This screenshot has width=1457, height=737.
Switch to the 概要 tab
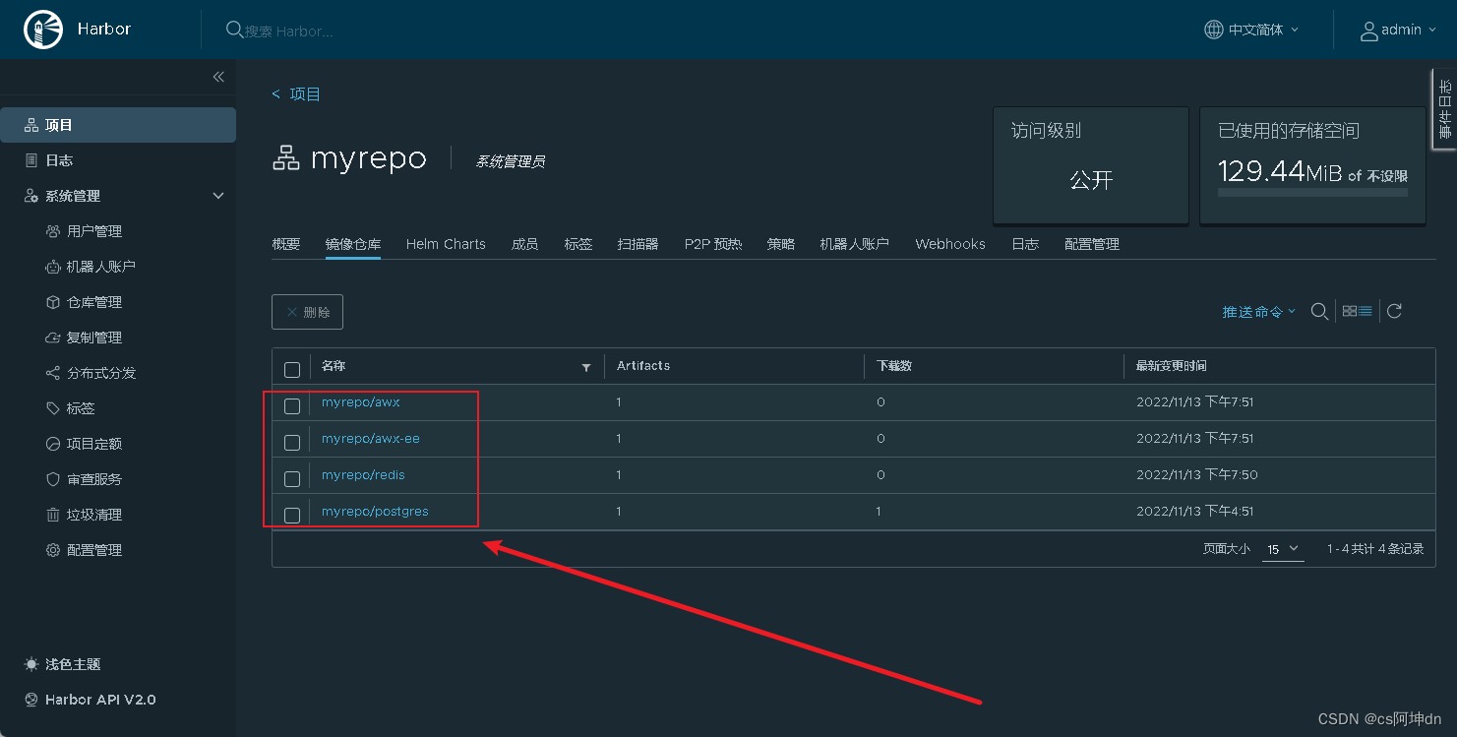(x=286, y=244)
